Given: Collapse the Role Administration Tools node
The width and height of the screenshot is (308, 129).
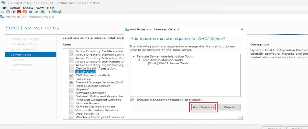Looking at the screenshot, I should (x=139, y=60).
